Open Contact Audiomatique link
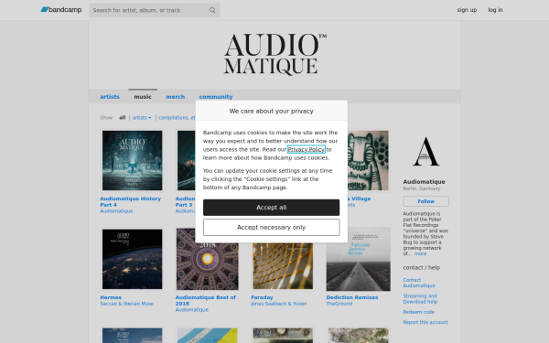Screen dimensions: 549x343 [x=419, y=283]
